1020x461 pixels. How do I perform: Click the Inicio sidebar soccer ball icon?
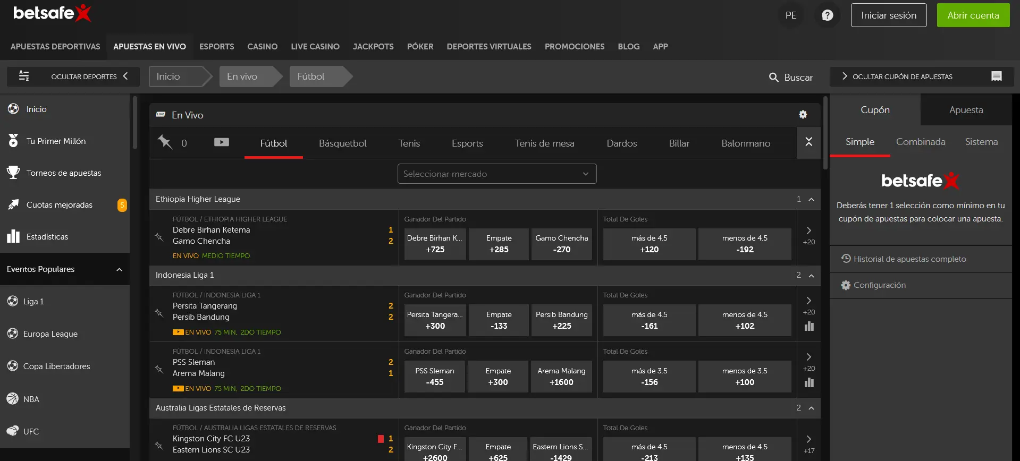tap(13, 109)
